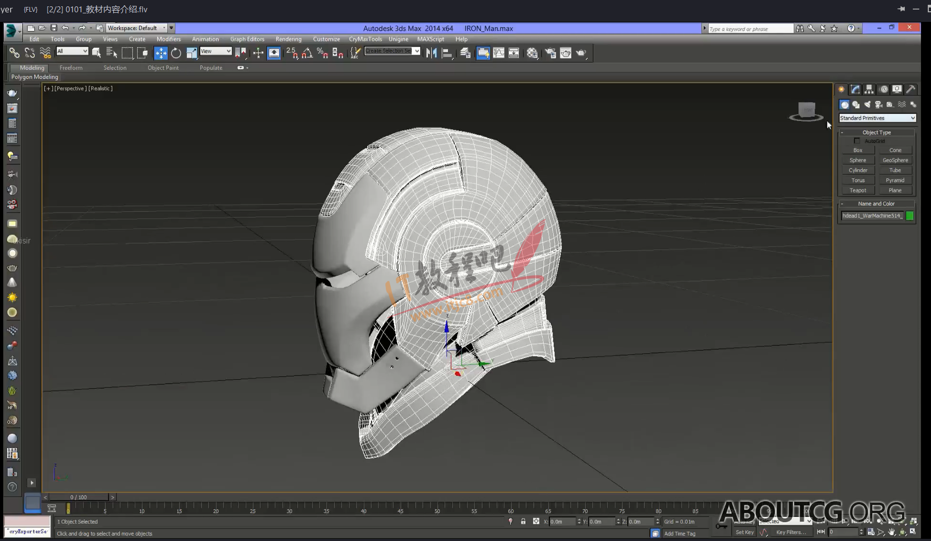The height and width of the screenshot is (541, 931).
Task: Click the object name field
Action: tap(872, 216)
